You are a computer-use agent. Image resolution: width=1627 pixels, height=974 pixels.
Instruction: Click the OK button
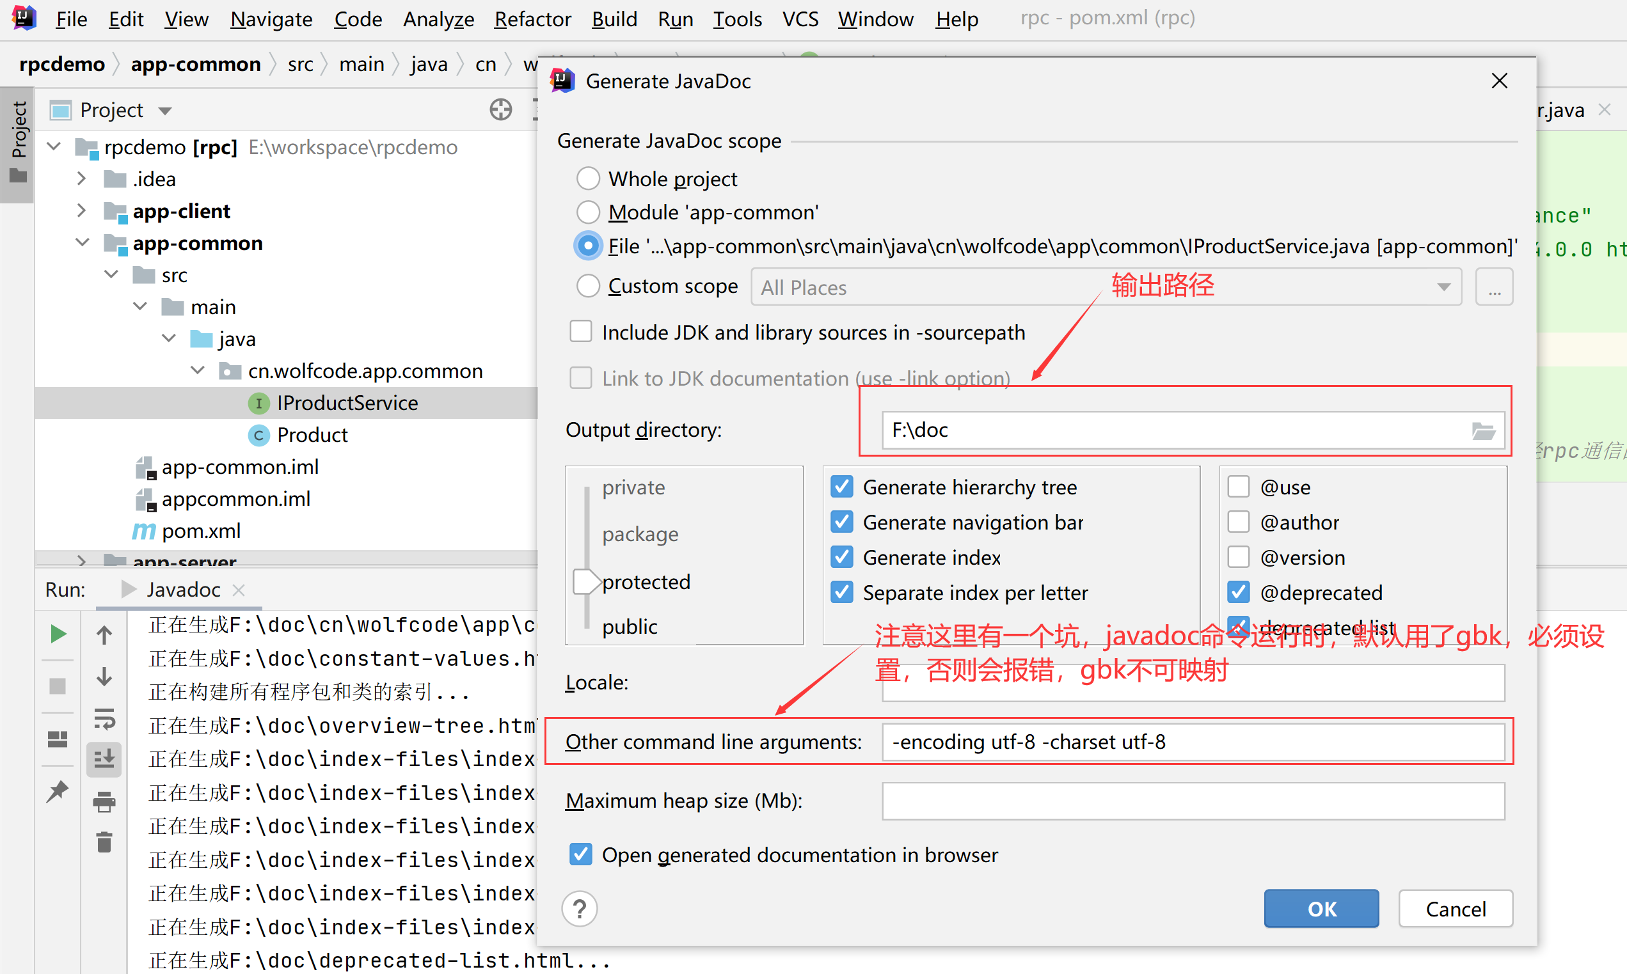[1321, 908]
